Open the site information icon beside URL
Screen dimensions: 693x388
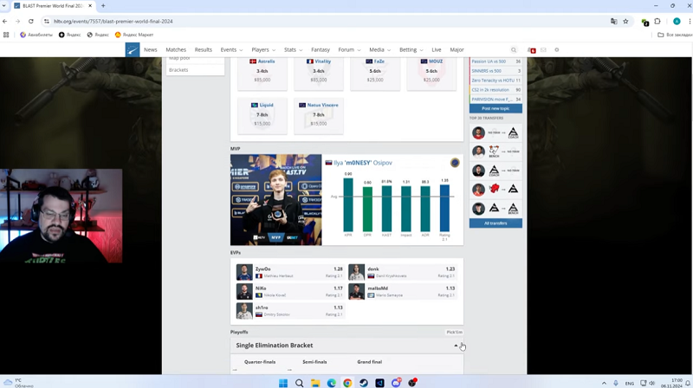(47, 21)
